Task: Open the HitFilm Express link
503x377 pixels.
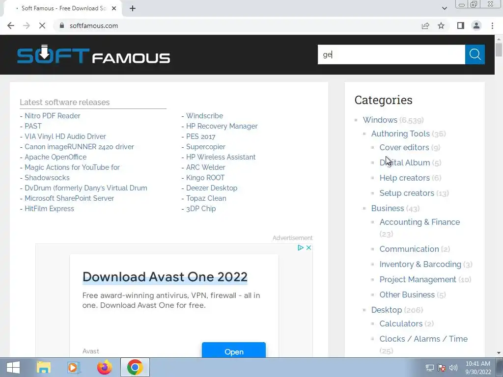Action: pos(50,208)
